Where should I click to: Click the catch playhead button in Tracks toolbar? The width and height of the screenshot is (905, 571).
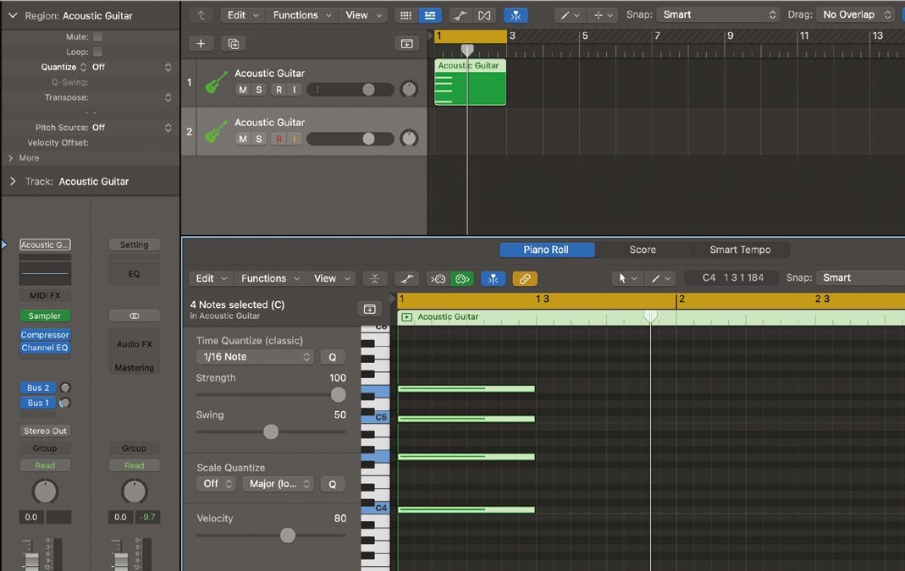(515, 15)
